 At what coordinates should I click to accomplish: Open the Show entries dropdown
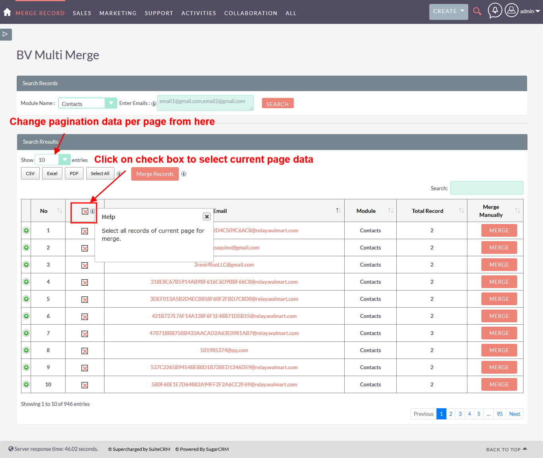pyautogui.click(x=52, y=160)
